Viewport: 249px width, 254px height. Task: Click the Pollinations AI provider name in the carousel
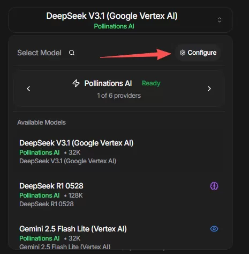point(108,83)
